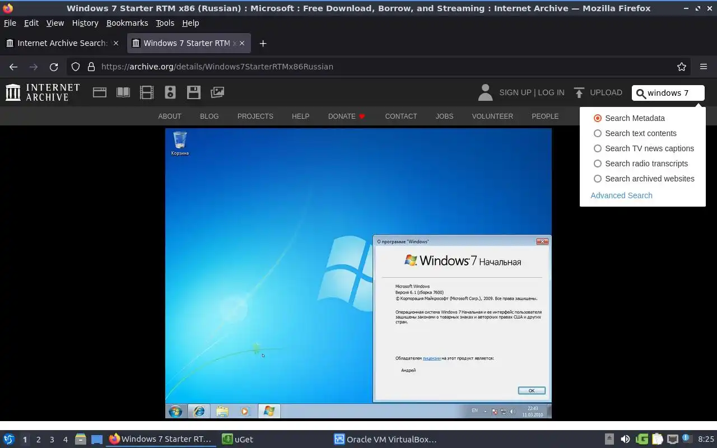Image resolution: width=717 pixels, height=448 pixels.
Task: Close the Internet Archive Search tab
Action: pos(116,43)
